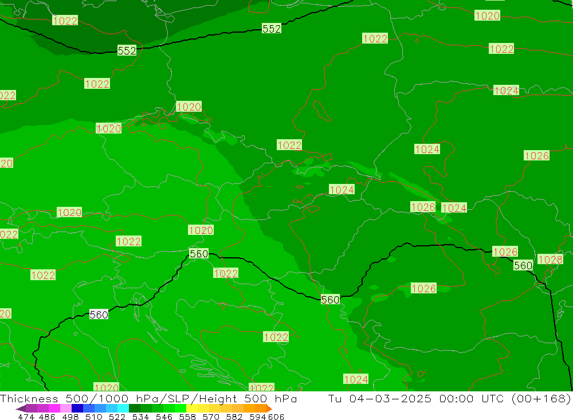Pick the dark navy blue legend swatch
The image size is (573, 420).
pyautogui.click(x=77, y=409)
